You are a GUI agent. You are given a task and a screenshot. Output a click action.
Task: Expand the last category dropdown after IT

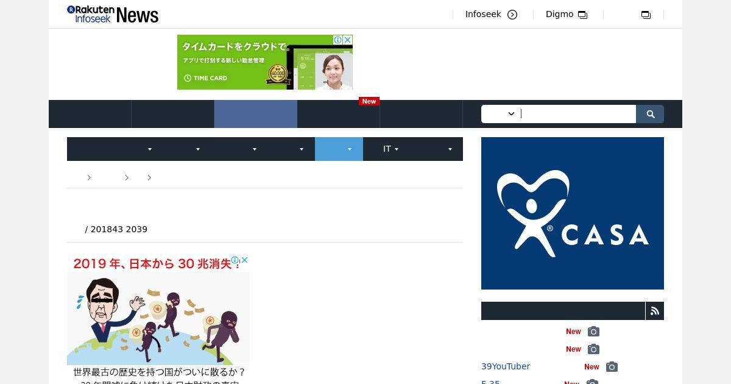click(450, 149)
